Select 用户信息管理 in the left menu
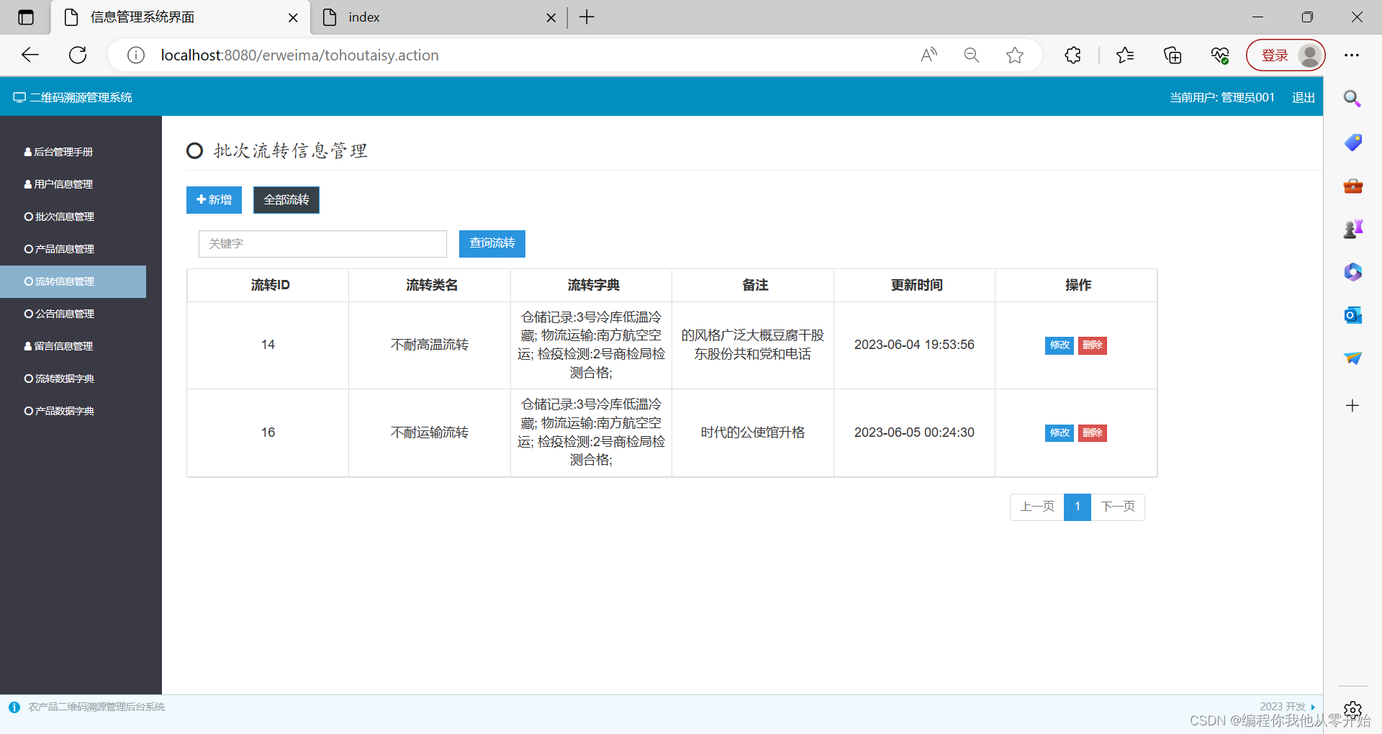This screenshot has height=734, width=1382. click(63, 184)
